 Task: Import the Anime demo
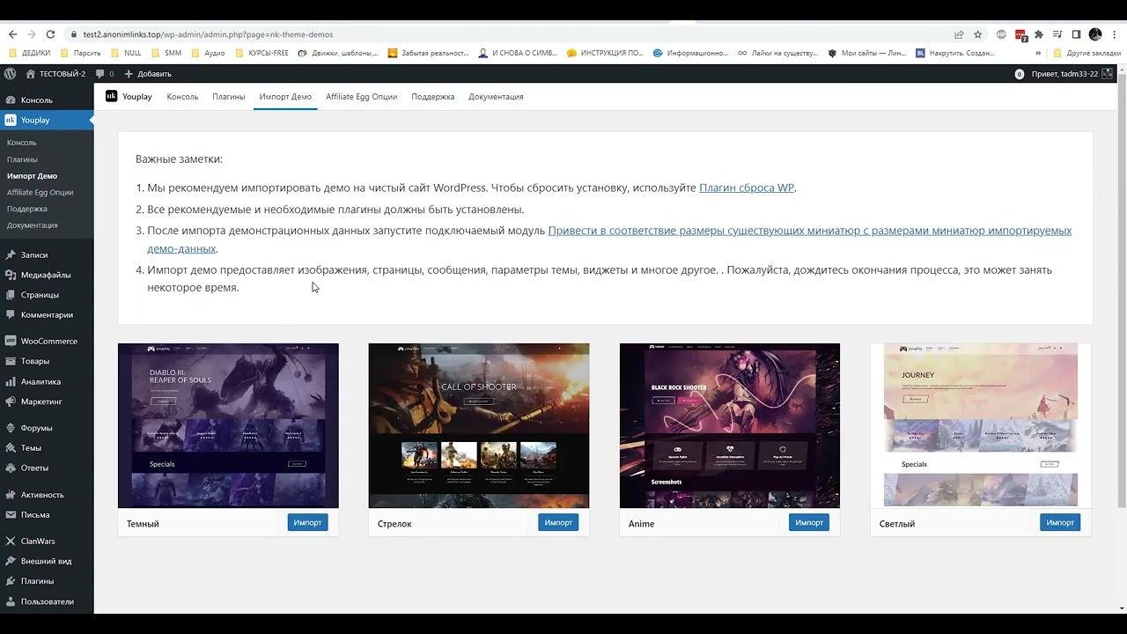tap(809, 522)
